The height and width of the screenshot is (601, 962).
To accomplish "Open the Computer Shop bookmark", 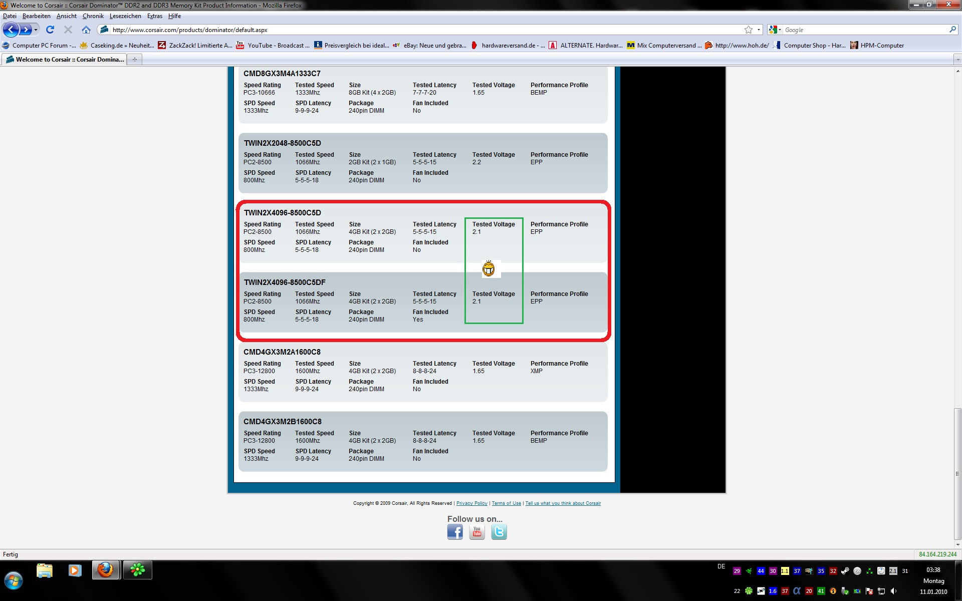I will click(810, 46).
